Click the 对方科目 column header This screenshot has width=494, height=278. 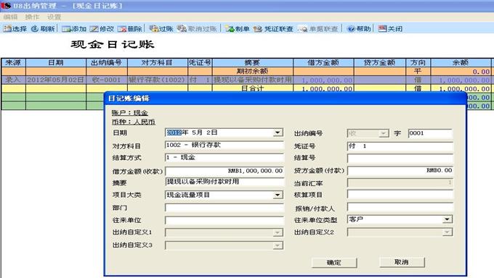158,62
